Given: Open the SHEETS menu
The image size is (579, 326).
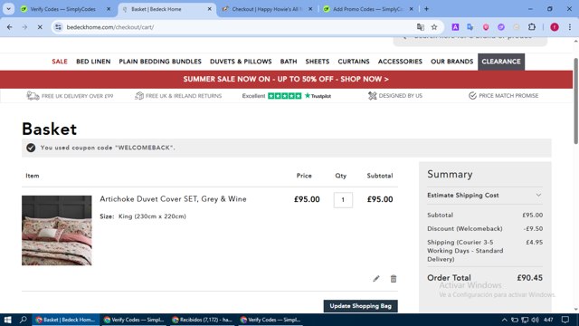Looking at the screenshot, I should coord(318,62).
